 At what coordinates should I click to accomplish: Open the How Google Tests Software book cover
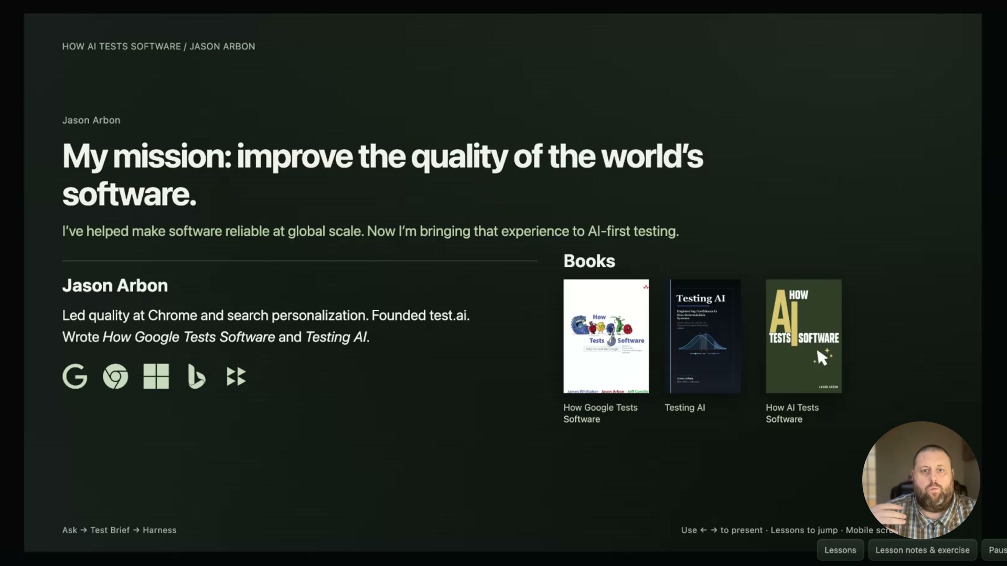(606, 336)
